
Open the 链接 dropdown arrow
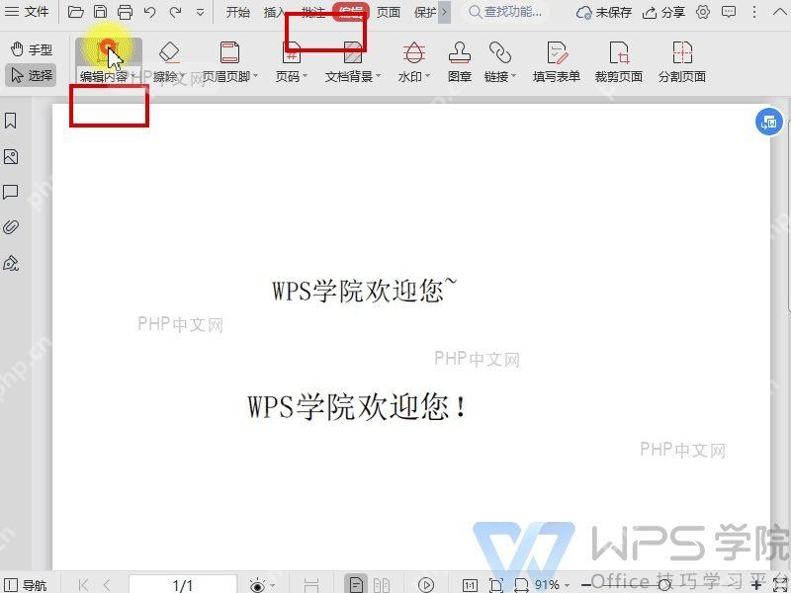click(513, 76)
